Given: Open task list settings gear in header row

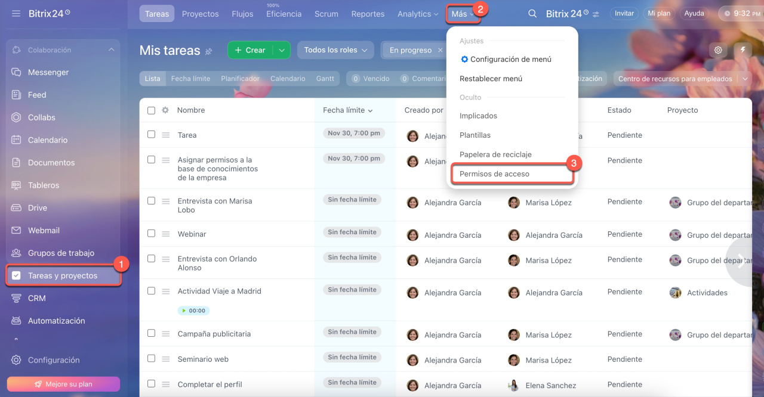Looking at the screenshot, I should (165, 110).
